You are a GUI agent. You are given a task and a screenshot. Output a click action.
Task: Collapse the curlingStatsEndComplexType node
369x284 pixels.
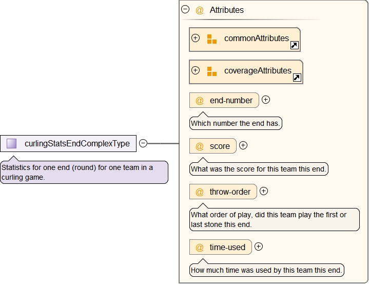tap(144, 143)
